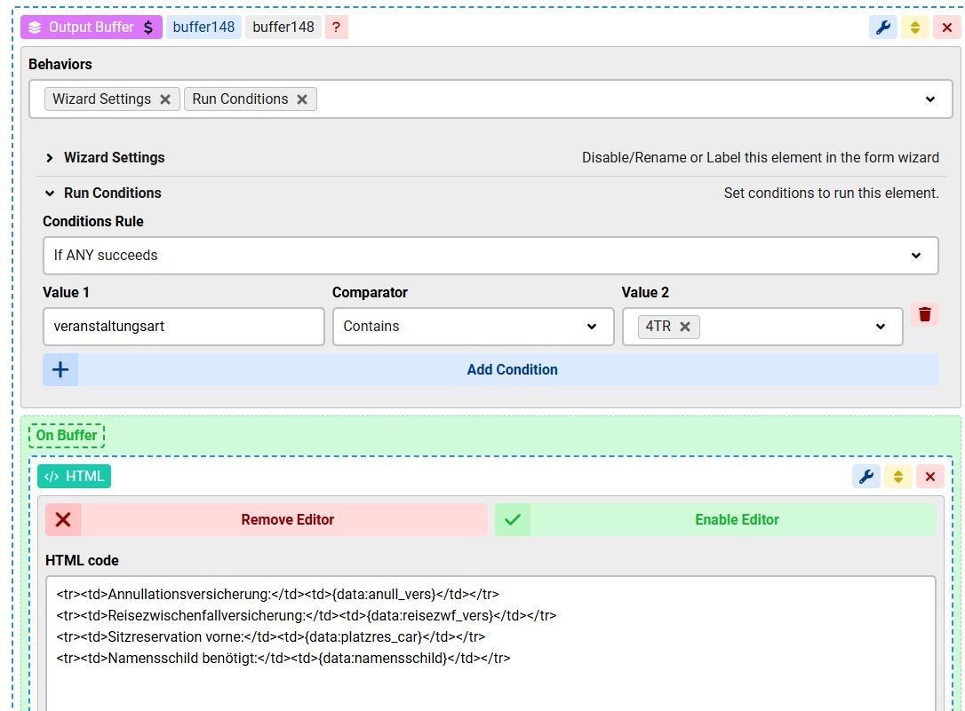Open the Comparator Contains dropdown
Screen dimensions: 965x711
(x=473, y=327)
